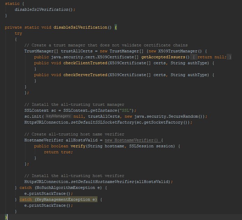Click the "return true;" statement
Image resolution: width=242 pixels, height=220 pixels.
click(x=58, y=152)
